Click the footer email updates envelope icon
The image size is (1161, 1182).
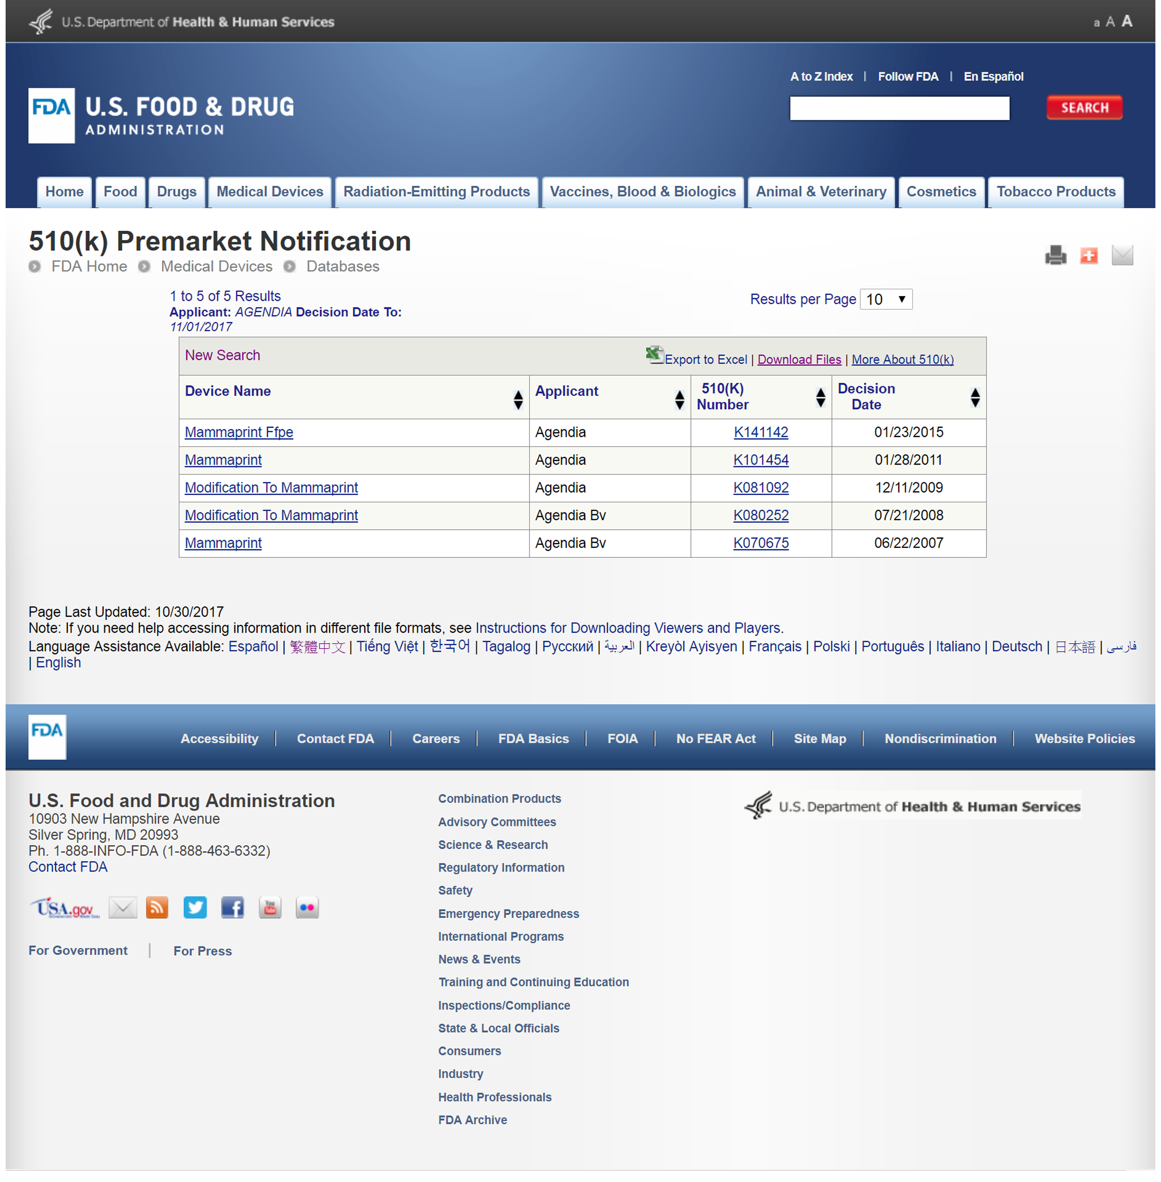123,908
